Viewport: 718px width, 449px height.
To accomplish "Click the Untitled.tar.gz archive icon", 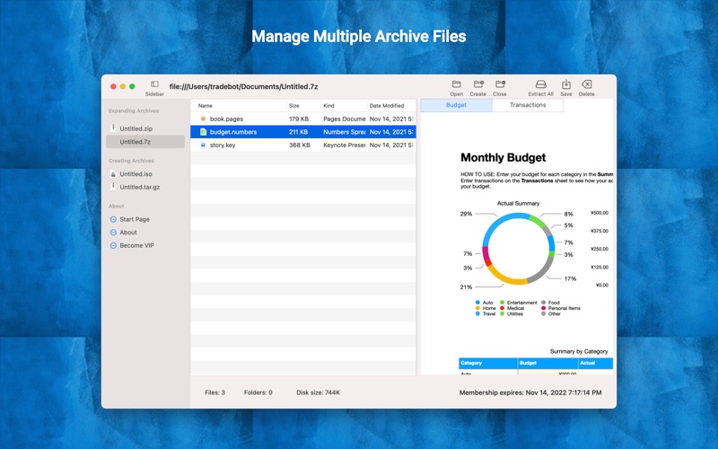I will 113,187.
